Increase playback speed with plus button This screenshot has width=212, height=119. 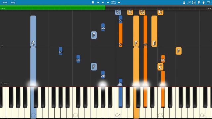(x=119, y=2)
